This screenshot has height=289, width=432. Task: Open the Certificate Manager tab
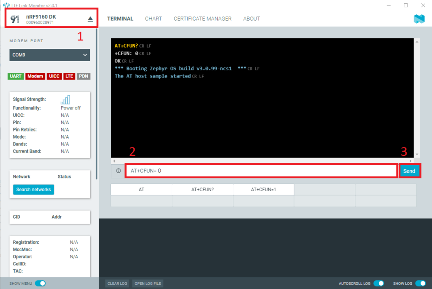(x=202, y=19)
